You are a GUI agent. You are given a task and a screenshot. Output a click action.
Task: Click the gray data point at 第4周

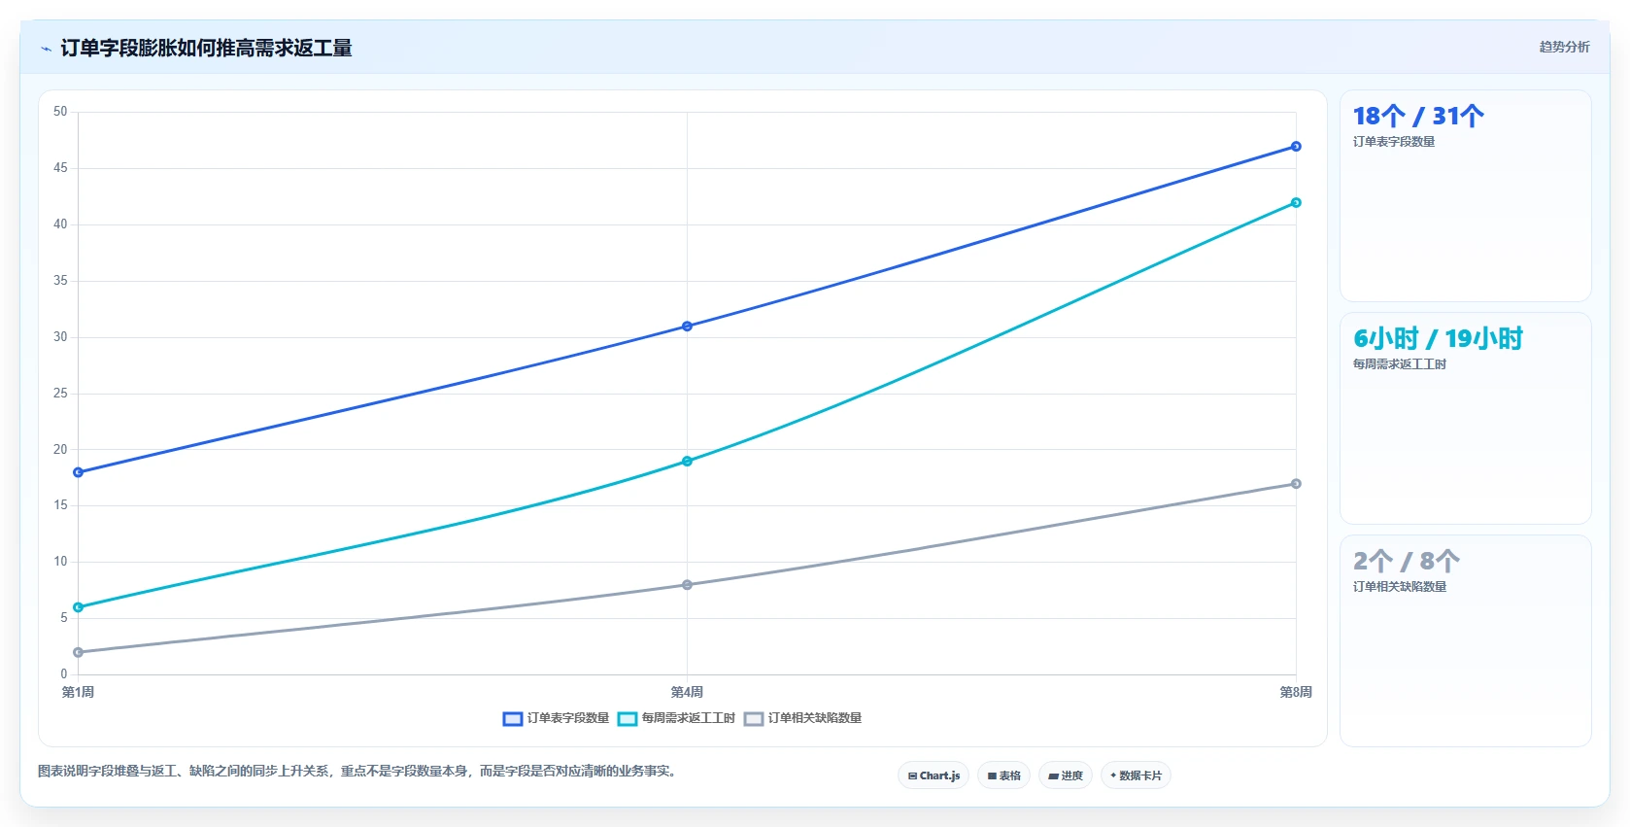[x=687, y=585]
